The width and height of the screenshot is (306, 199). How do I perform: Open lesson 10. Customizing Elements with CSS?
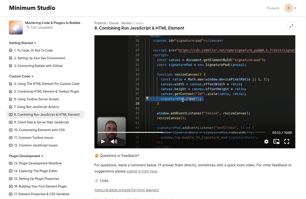tap(39, 130)
